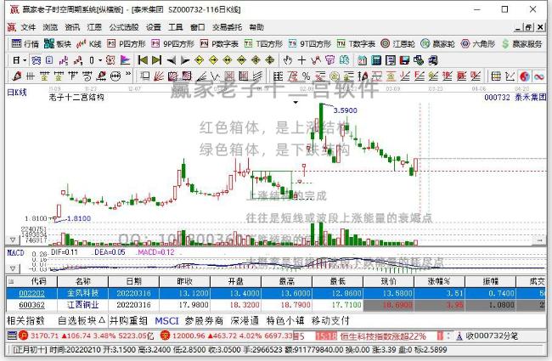Click the calendar icon in toolbar
552x361 pixels.
point(363,60)
